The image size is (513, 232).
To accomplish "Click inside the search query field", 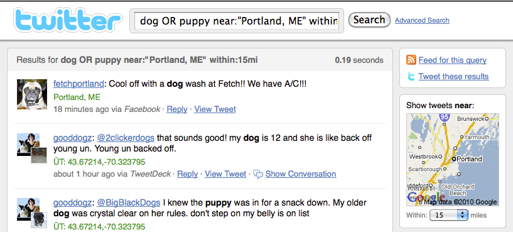I will [237, 21].
